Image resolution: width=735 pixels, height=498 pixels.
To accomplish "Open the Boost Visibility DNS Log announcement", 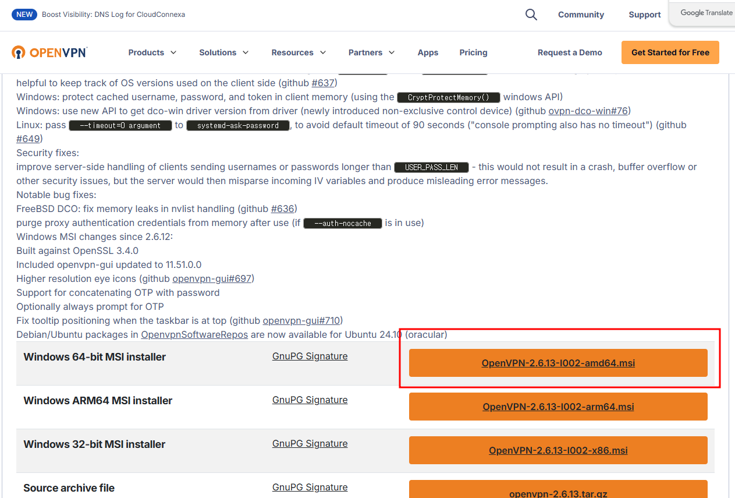I will [113, 15].
